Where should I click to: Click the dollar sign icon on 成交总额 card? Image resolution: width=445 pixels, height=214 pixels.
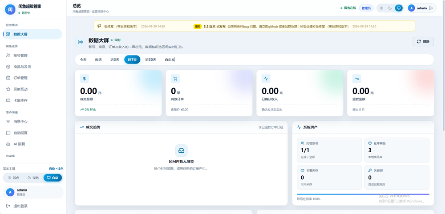[85, 79]
